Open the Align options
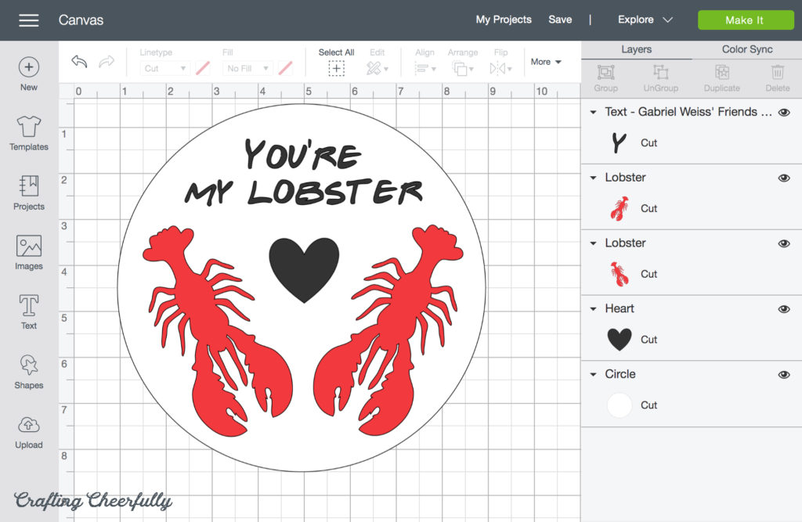Image resolution: width=802 pixels, height=522 pixels. (424, 68)
